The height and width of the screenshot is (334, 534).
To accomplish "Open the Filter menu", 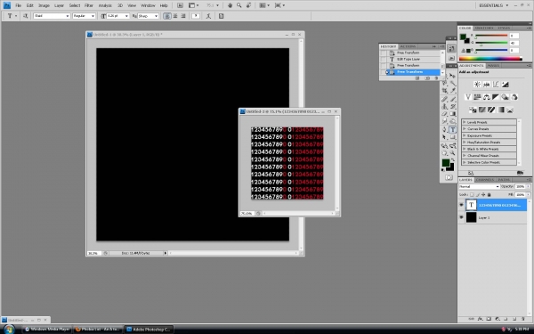I will tap(89, 5).
